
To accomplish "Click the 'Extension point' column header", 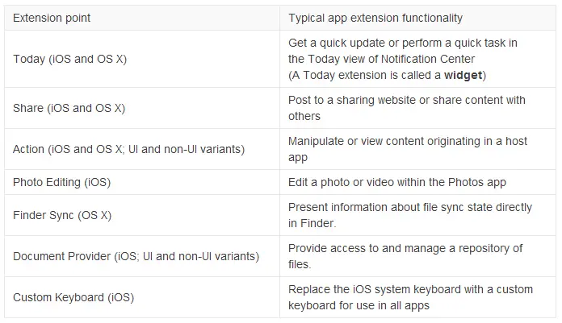I will (x=52, y=18).
